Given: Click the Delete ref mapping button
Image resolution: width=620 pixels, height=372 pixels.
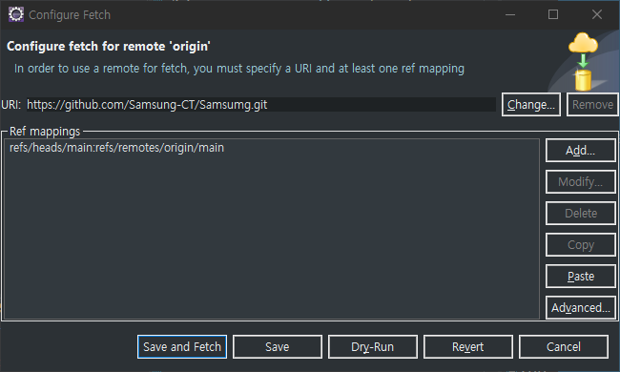Looking at the screenshot, I should tap(581, 214).
